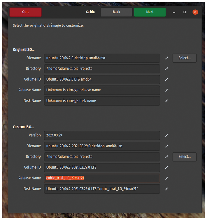Click the custom Volume ID text field
Viewport: 207px width, 220px height.
pos(102,168)
